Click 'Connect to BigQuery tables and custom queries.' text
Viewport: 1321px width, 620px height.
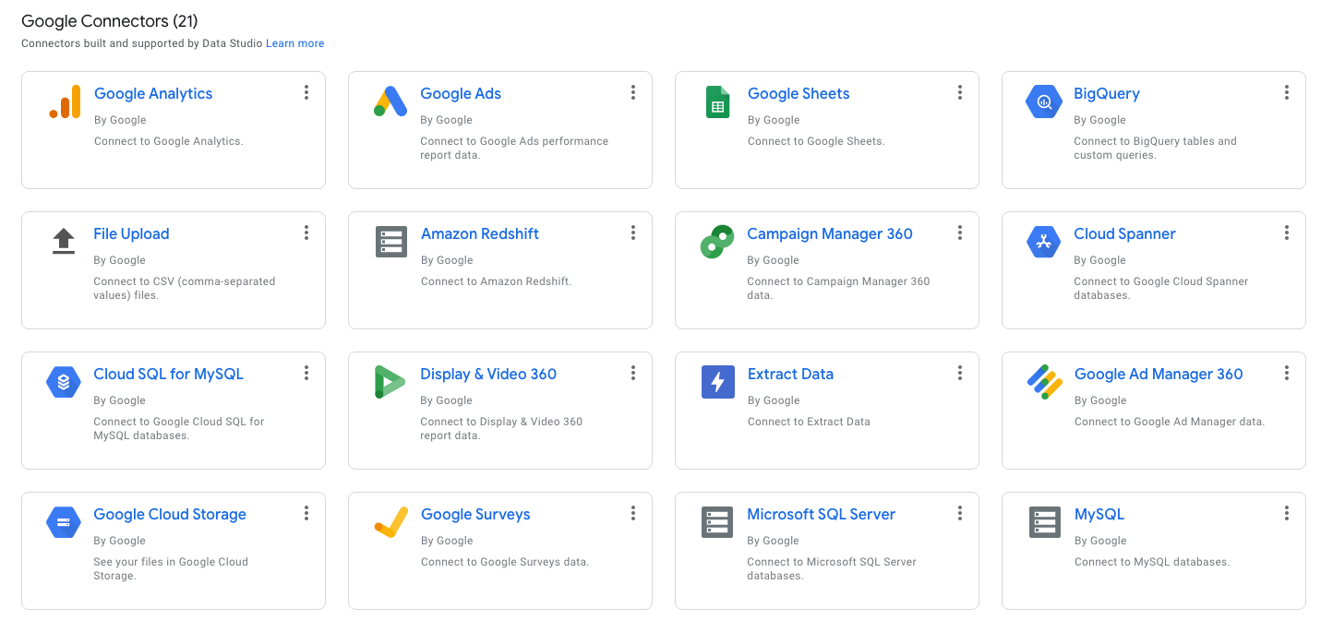tap(1155, 149)
